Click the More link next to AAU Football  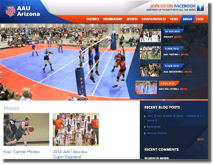(185, 54)
